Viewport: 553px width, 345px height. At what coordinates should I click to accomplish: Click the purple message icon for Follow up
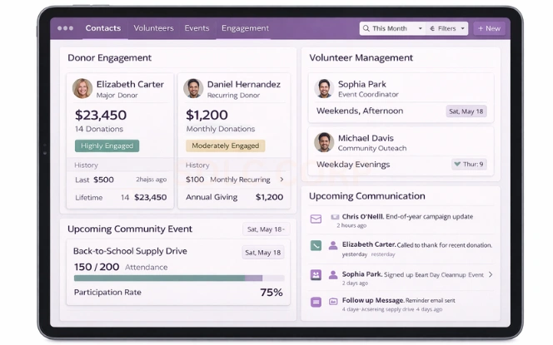point(316,302)
